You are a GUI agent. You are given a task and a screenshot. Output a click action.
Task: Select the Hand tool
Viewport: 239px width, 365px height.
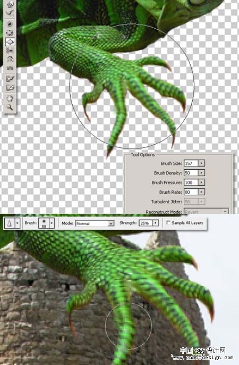10,98
